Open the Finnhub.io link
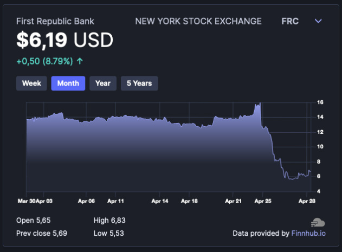The width and height of the screenshot is (342, 252). tap(308, 234)
